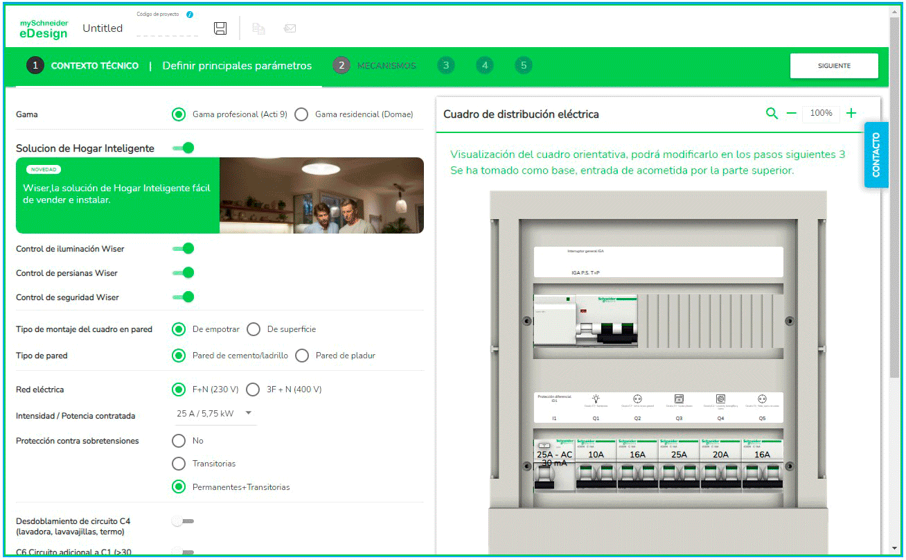Click the Código de proyecto input field
Viewport: 906px width, 560px height.
click(x=167, y=29)
